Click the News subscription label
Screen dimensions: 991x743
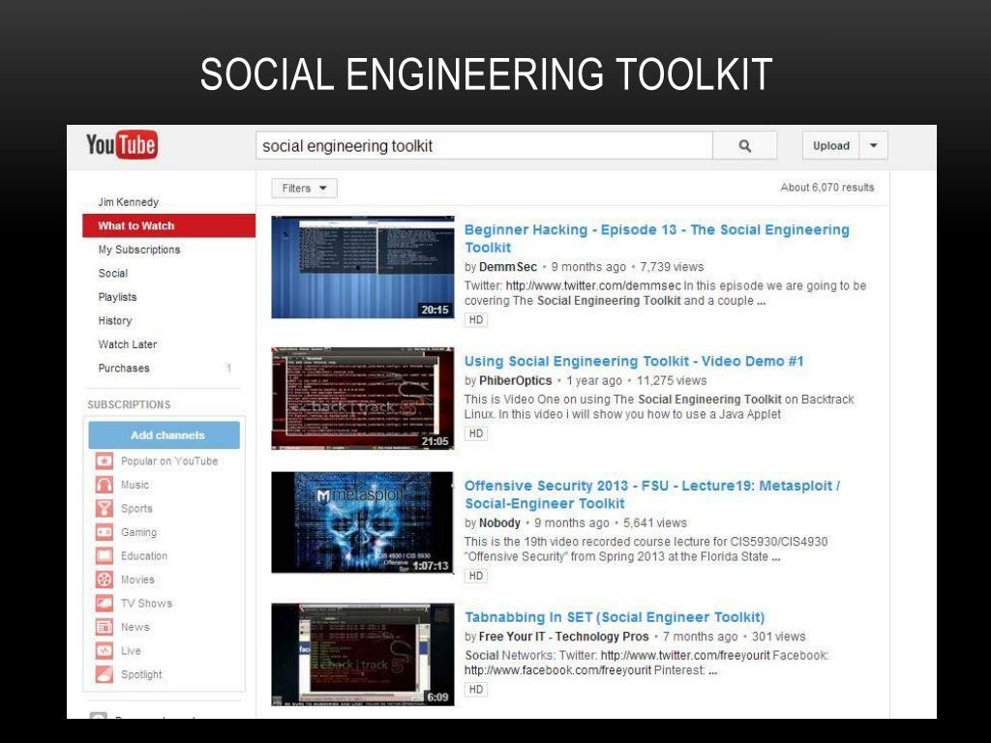pos(135,627)
